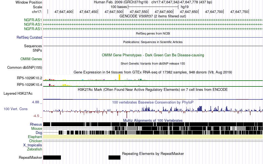Click the Elephant species label
The width and height of the screenshot is (263, 164).
pyautogui.click(x=35, y=137)
